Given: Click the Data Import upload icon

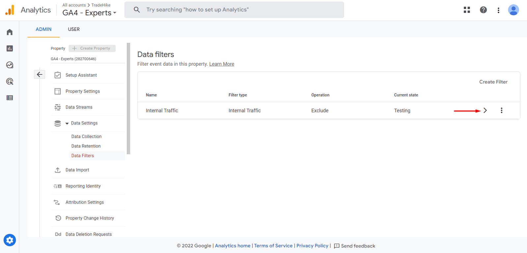Looking at the screenshot, I should coord(58,170).
